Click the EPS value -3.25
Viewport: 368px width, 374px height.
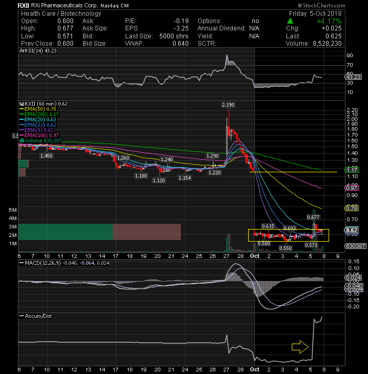pos(181,28)
